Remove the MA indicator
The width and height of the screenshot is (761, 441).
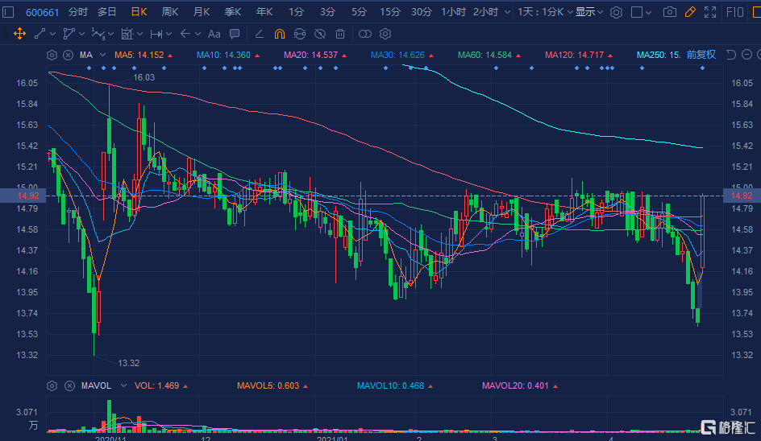[69, 56]
